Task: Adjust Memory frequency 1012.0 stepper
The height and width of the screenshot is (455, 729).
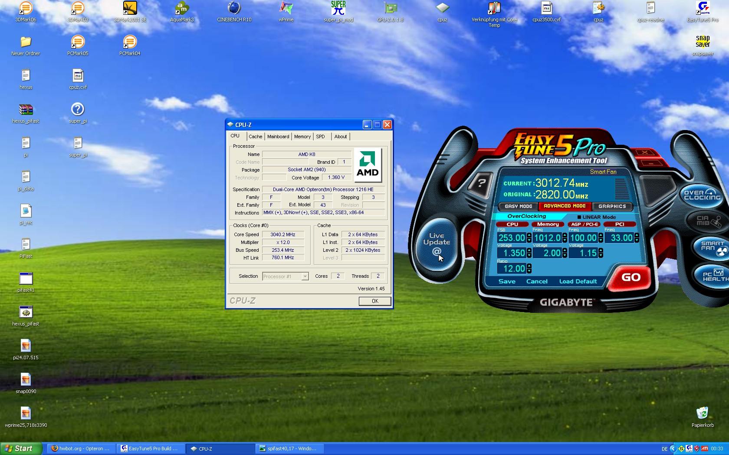Action: (565, 238)
